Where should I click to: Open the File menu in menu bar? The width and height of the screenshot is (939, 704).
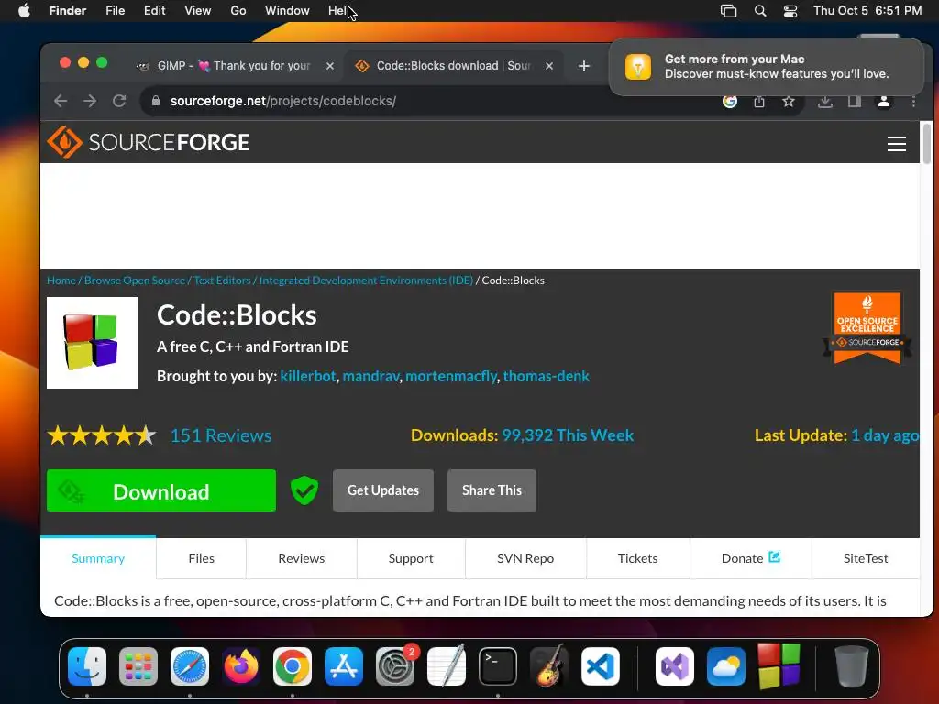[115, 11]
